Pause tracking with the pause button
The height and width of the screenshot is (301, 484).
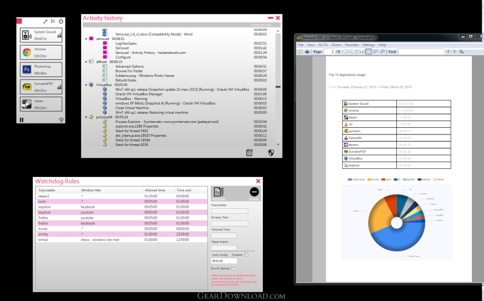(22, 120)
